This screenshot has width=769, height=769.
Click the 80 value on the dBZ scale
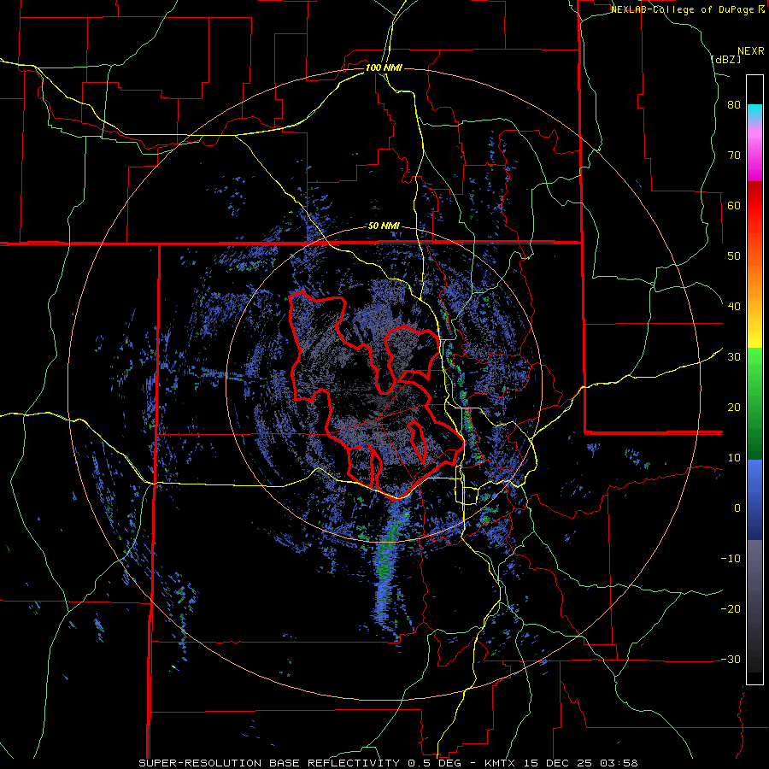[x=734, y=105]
